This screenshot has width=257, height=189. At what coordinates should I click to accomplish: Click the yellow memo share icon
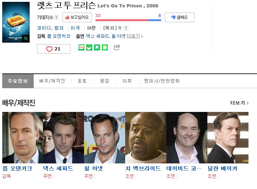pyautogui.click(x=105, y=47)
